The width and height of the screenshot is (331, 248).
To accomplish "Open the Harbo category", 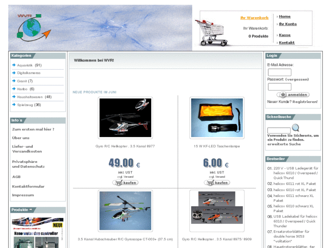I will pos(22,89).
